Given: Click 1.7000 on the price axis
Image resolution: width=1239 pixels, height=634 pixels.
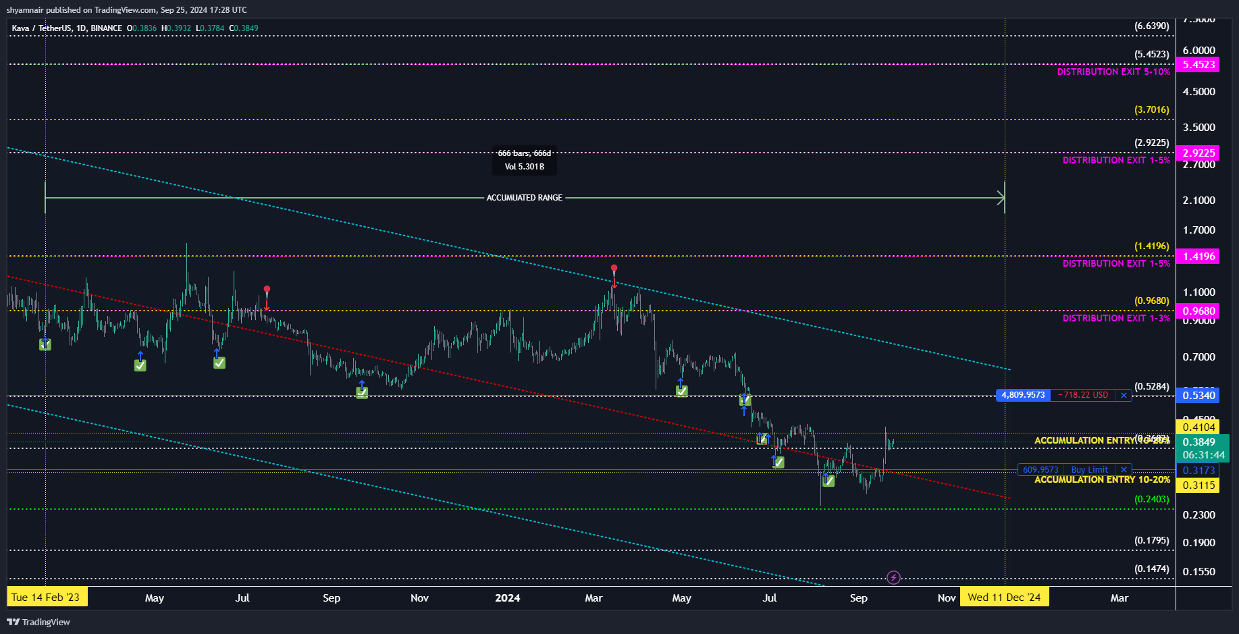Looking at the screenshot, I should coord(1198,230).
